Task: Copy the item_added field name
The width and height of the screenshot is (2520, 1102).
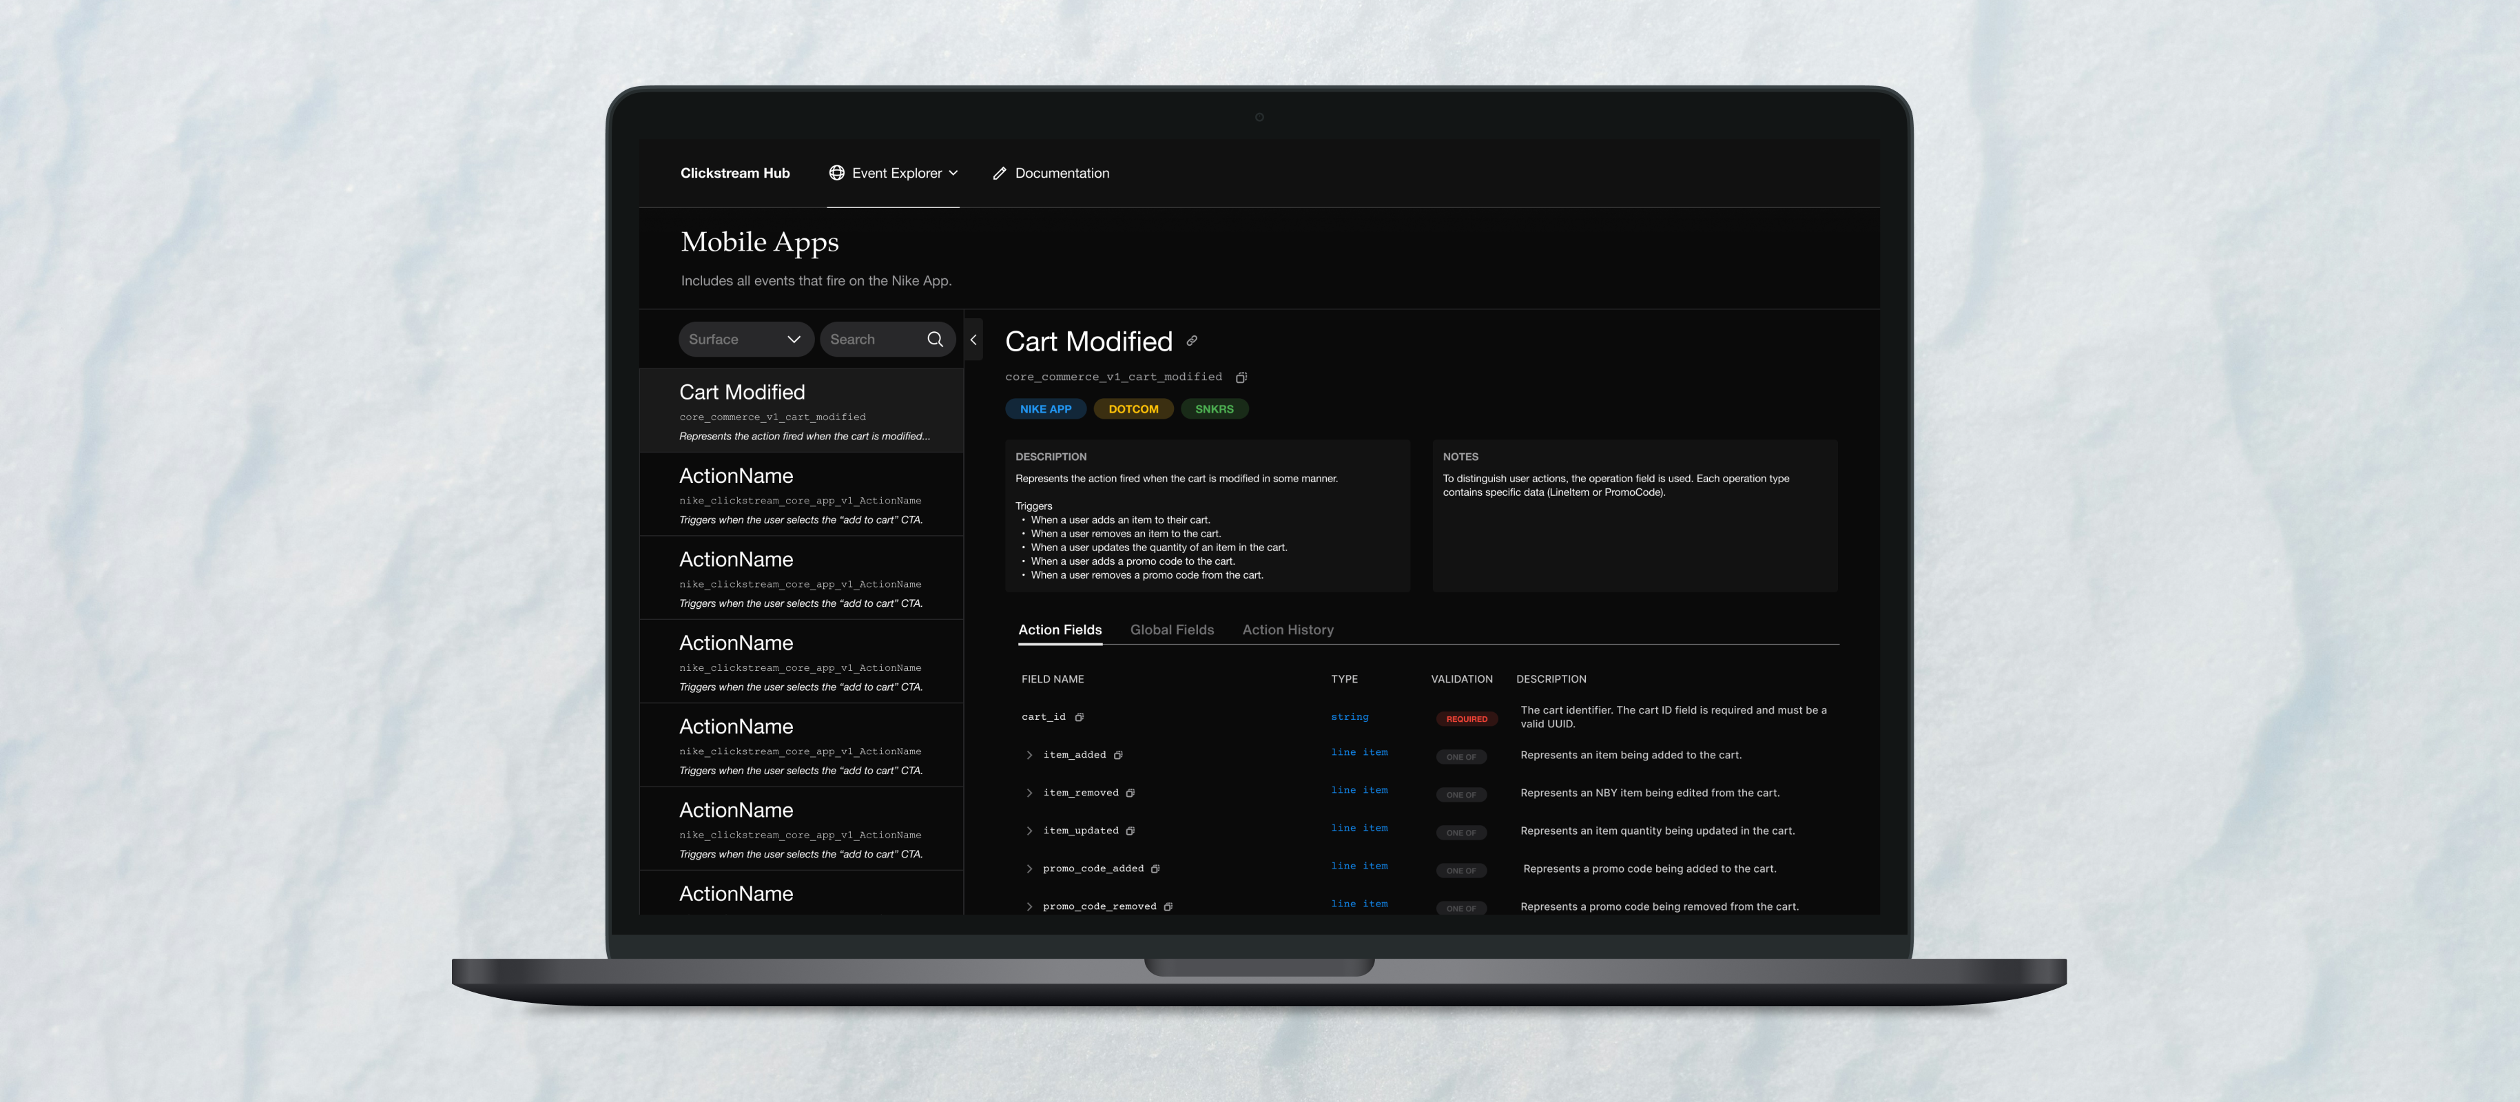Action: point(1118,755)
